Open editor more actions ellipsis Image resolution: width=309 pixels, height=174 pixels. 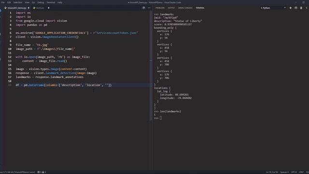point(149,8)
